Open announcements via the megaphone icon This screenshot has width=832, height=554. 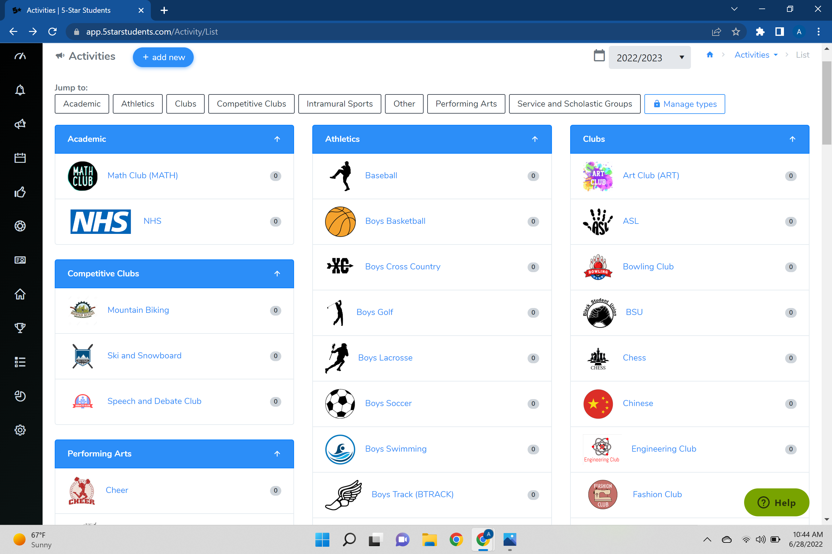tap(20, 124)
